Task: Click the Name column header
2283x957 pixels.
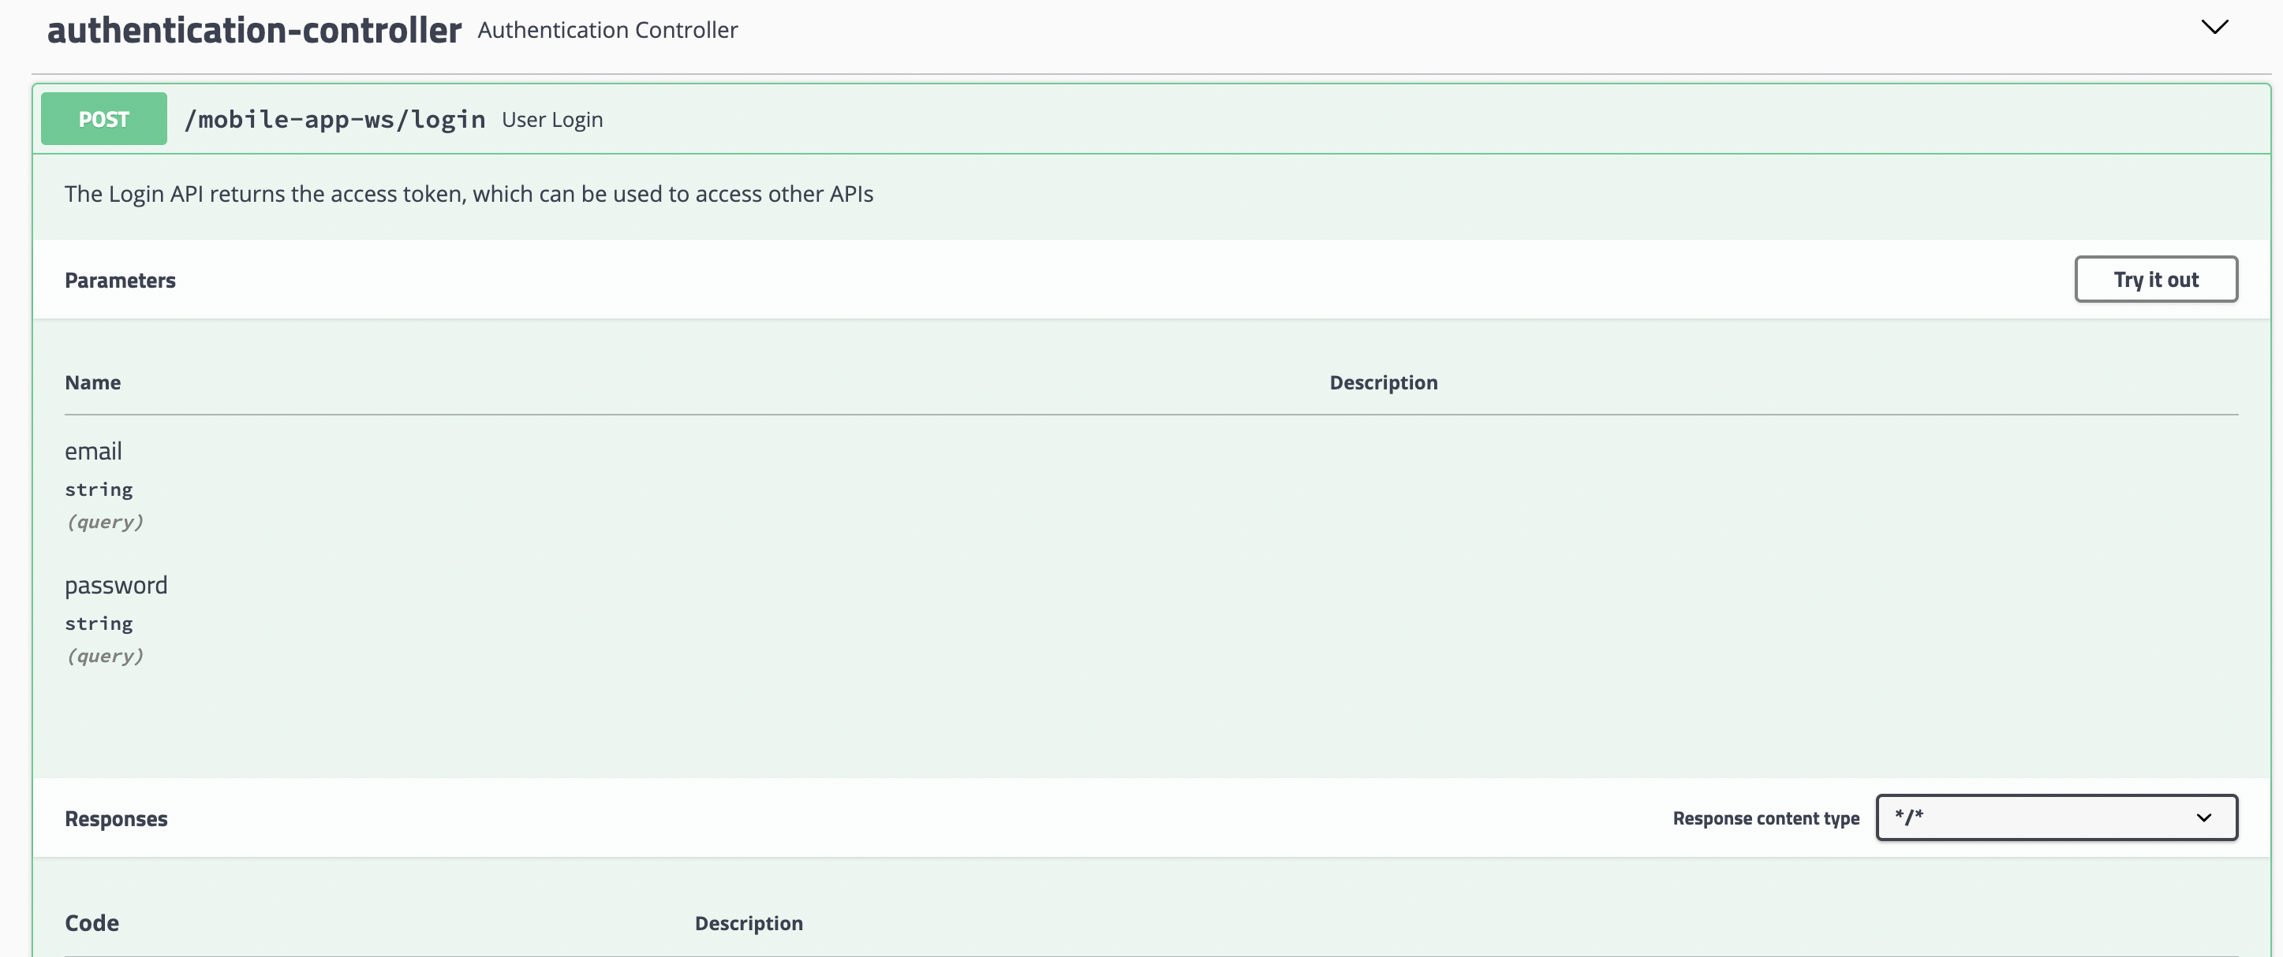Action: coord(93,382)
